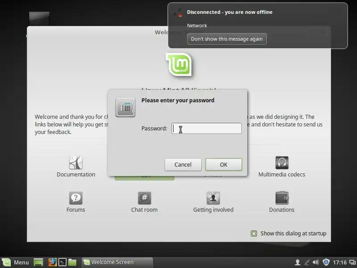Open the Multimedia codecs icon
The image size is (357, 268).
(x=282, y=163)
